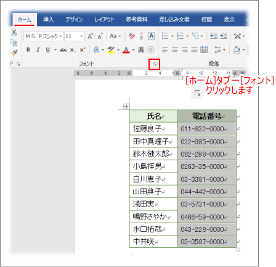Apply paint bucket Shading fill
Image resolution: width=276 pixels, height=267 pixels.
[x=237, y=50]
